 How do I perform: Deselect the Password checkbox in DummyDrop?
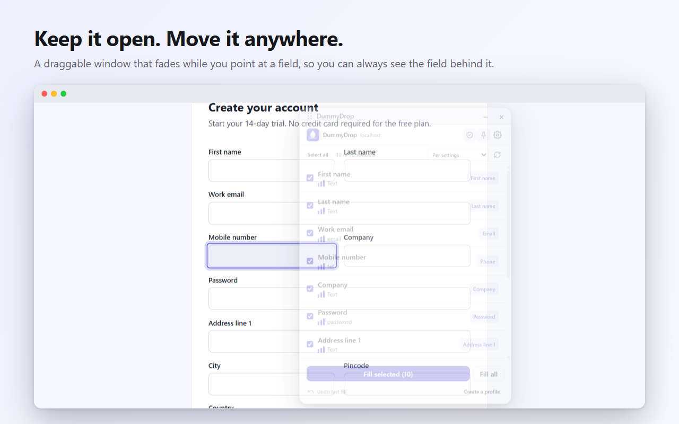pyautogui.click(x=310, y=316)
